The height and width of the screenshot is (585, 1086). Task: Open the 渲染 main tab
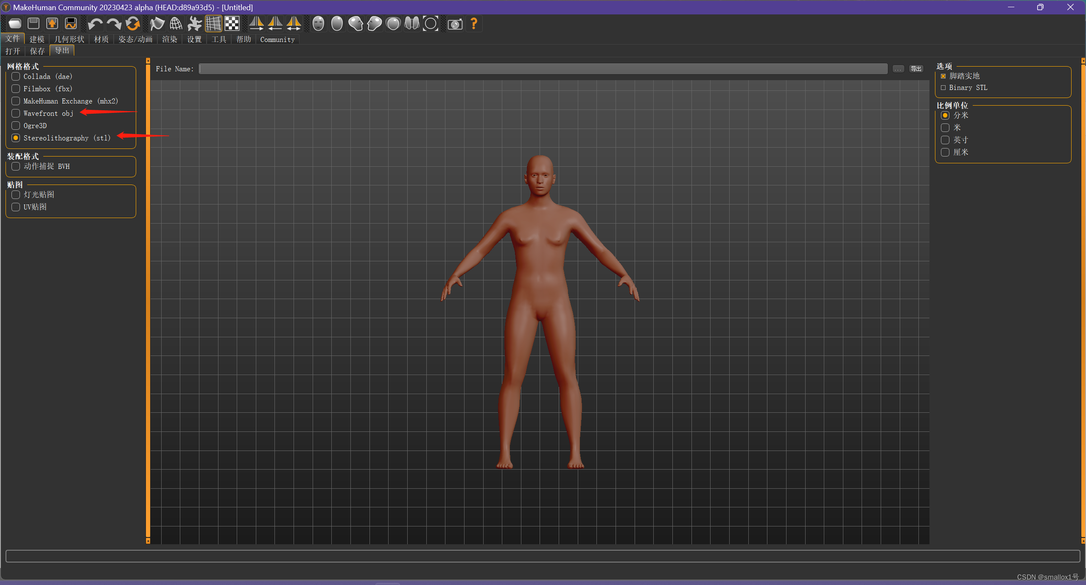click(x=170, y=39)
